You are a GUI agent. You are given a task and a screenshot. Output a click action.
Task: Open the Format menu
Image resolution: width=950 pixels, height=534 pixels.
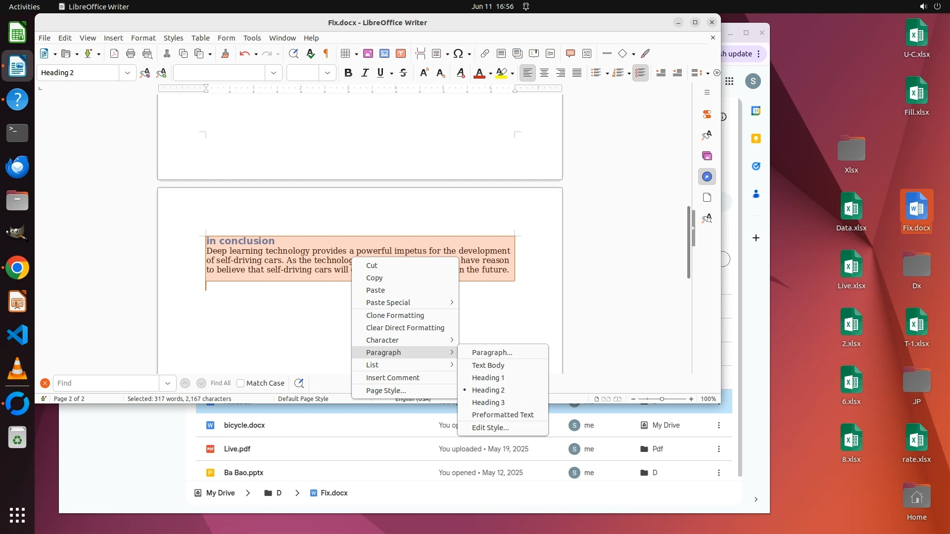tap(143, 38)
